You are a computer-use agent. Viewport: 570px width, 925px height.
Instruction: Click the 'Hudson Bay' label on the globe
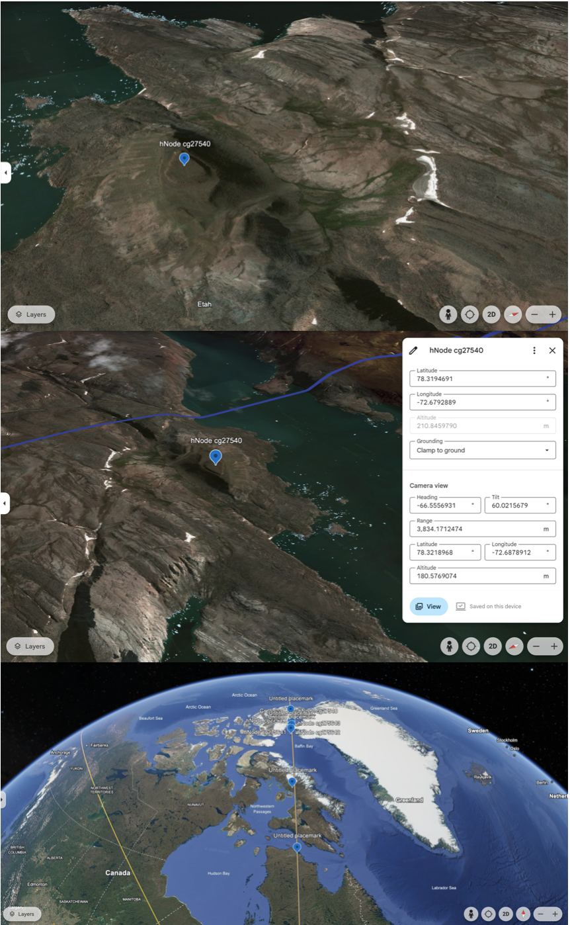[218, 873]
